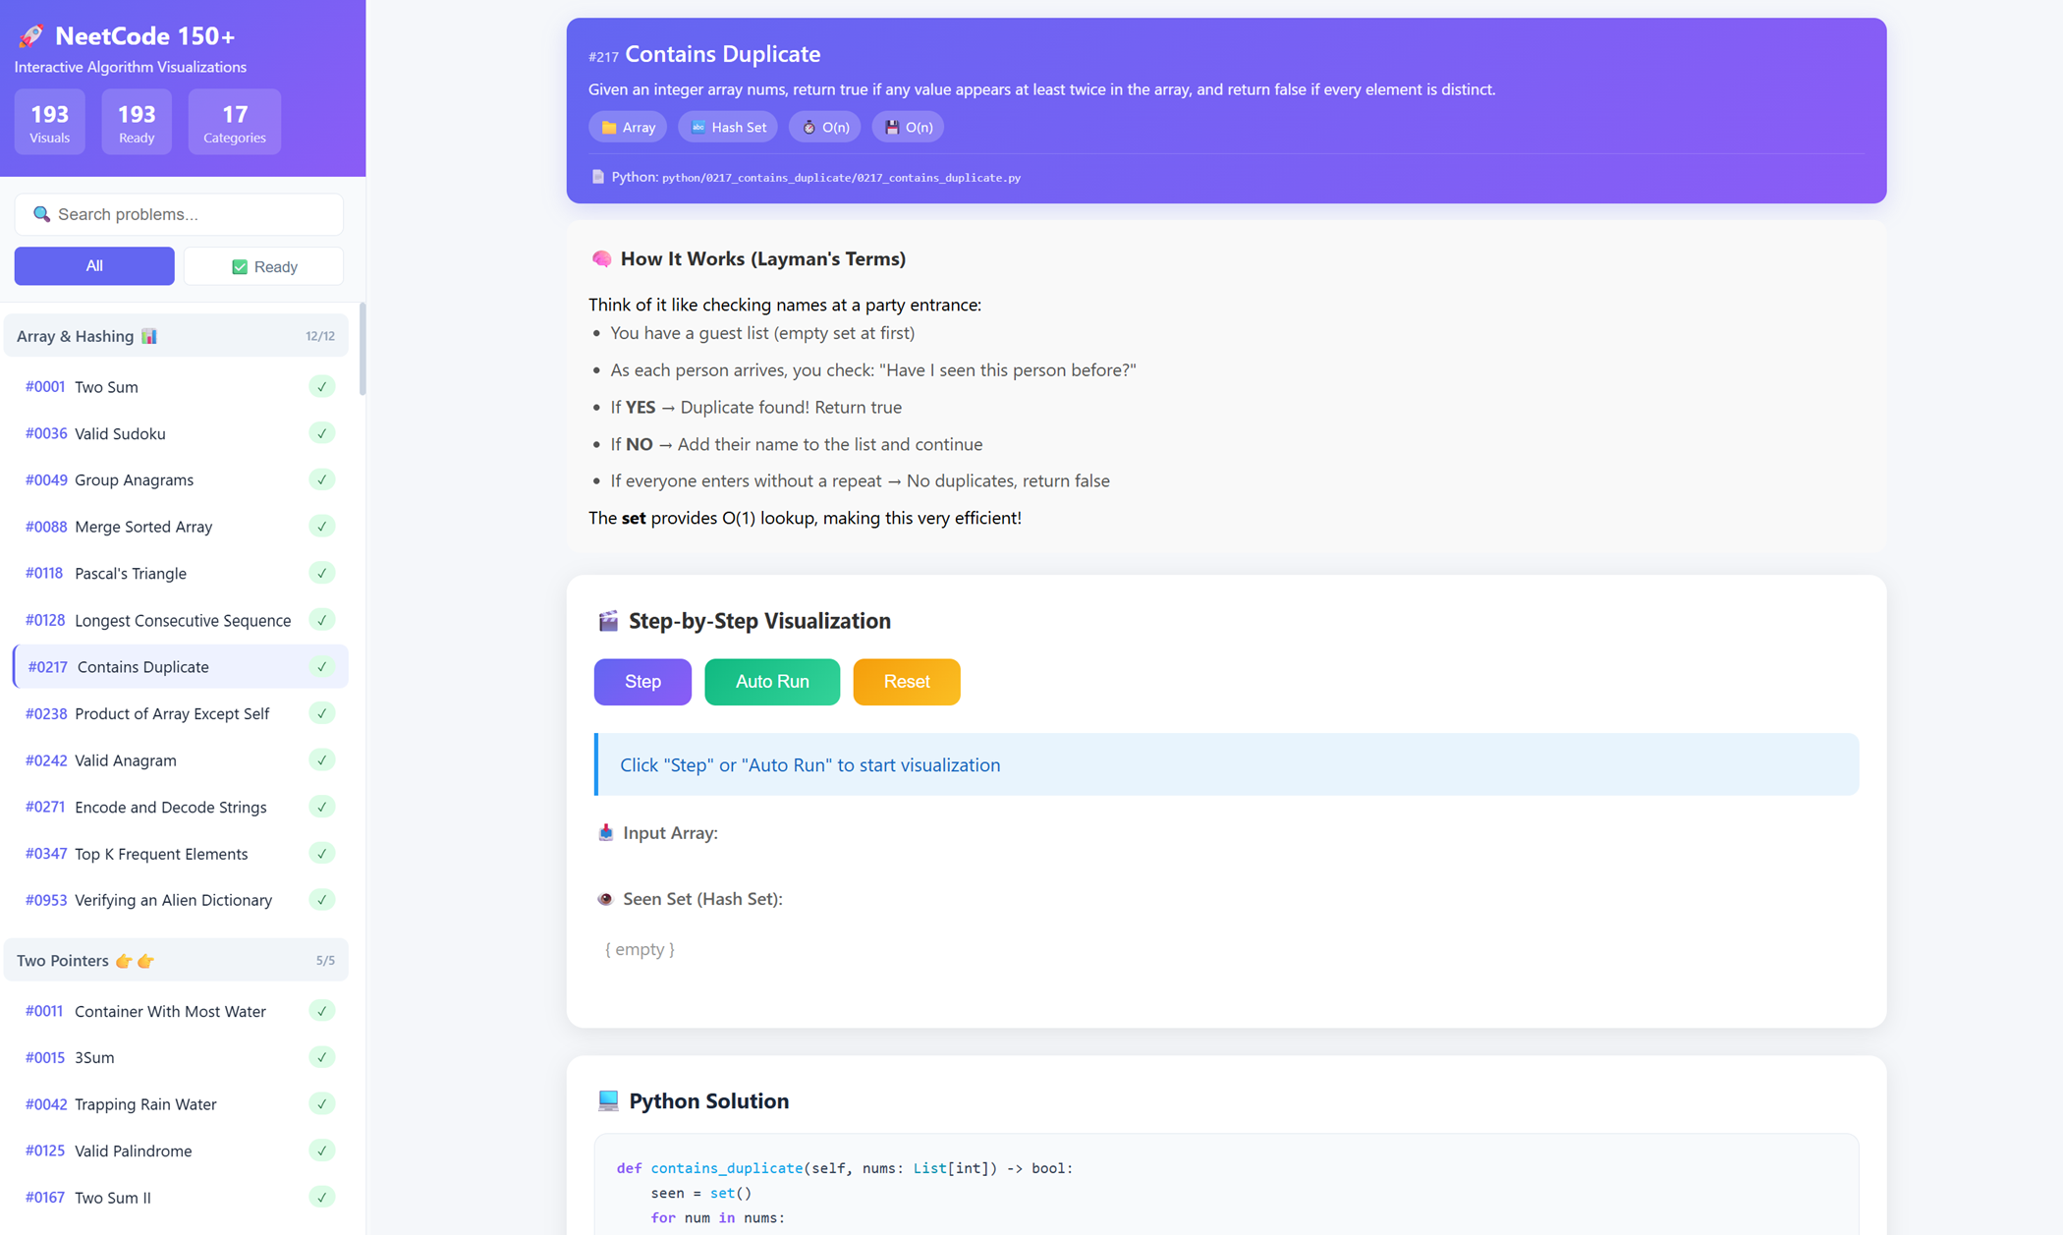This screenshot has width=2063, height=1235.
Task: Click the floppy disk space complexity icon
Action: (x=892, y=128)
